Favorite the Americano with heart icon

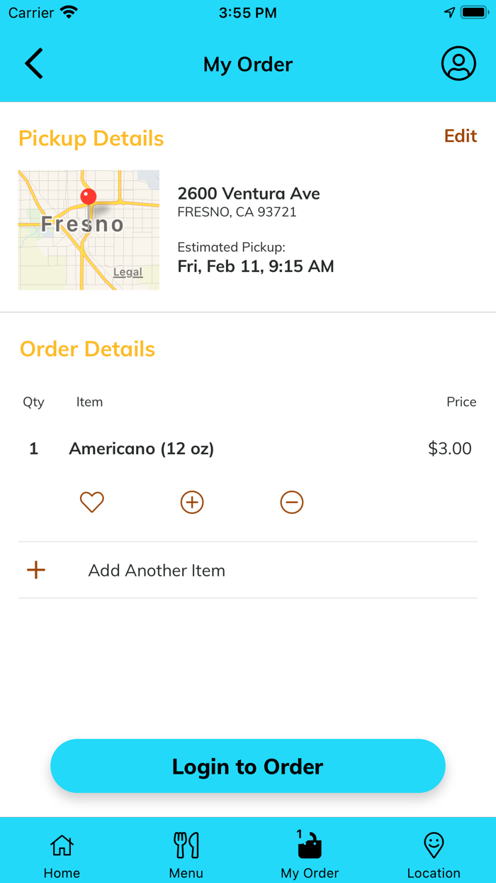pos(92,502)
